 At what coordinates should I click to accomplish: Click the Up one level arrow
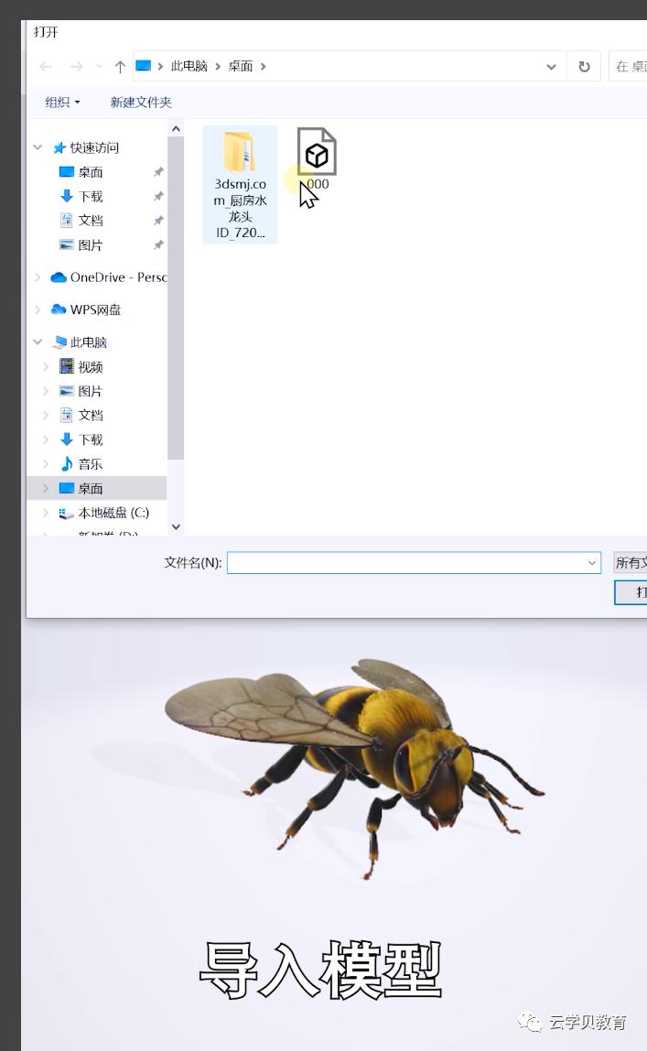pos(120,67)
